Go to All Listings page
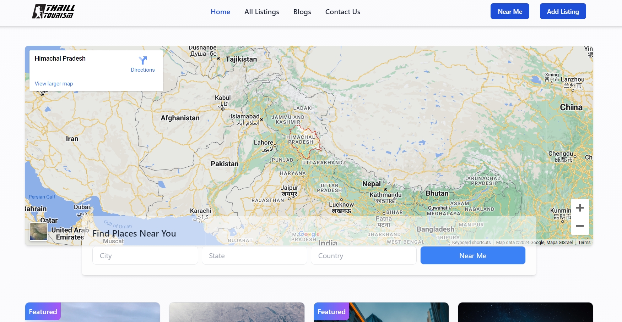 (262, 12)
